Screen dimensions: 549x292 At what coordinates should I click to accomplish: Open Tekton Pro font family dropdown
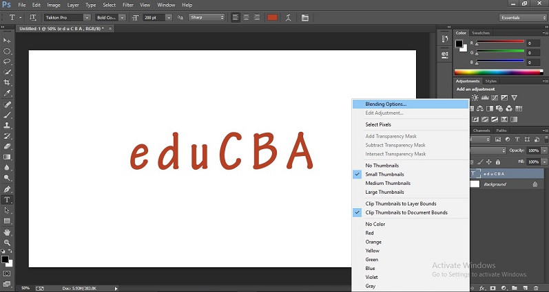coord(87,17)
